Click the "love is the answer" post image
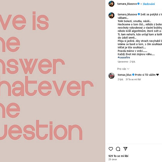This screenshot has height=162, width=162. (x=53, y=81)
